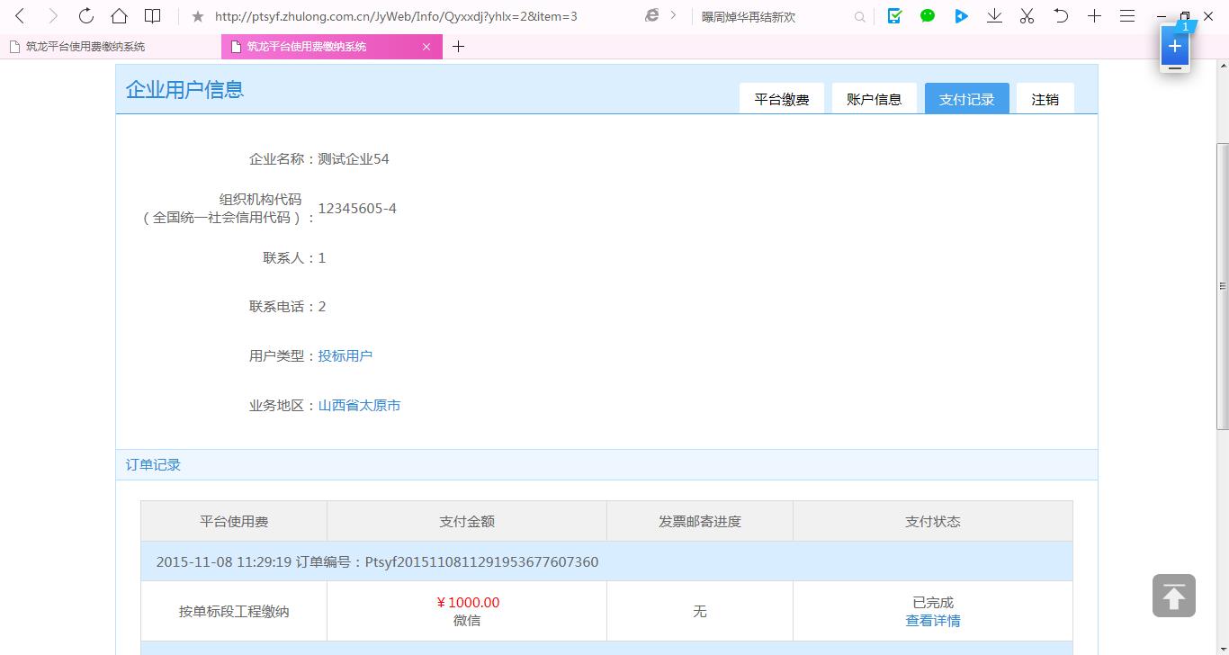Viewport: 1229px width, 655px height.
Task: Switch to the 平台缴费 tab
Action: [781, 99]
